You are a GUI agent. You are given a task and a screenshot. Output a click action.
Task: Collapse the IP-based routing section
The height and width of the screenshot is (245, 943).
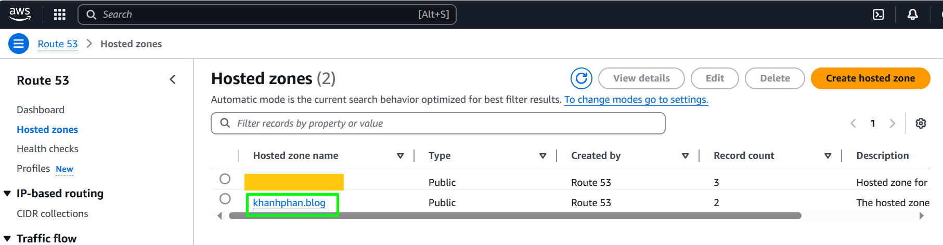pos(7,194)
